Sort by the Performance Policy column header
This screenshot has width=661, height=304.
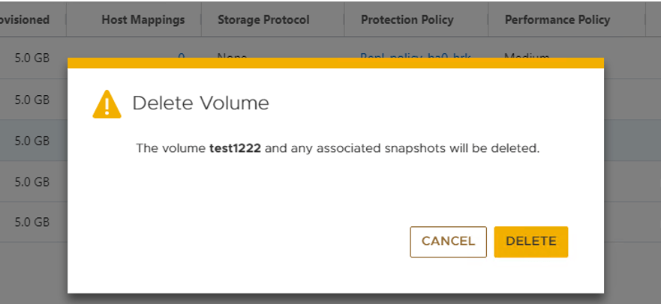click(x=557, y=19)
